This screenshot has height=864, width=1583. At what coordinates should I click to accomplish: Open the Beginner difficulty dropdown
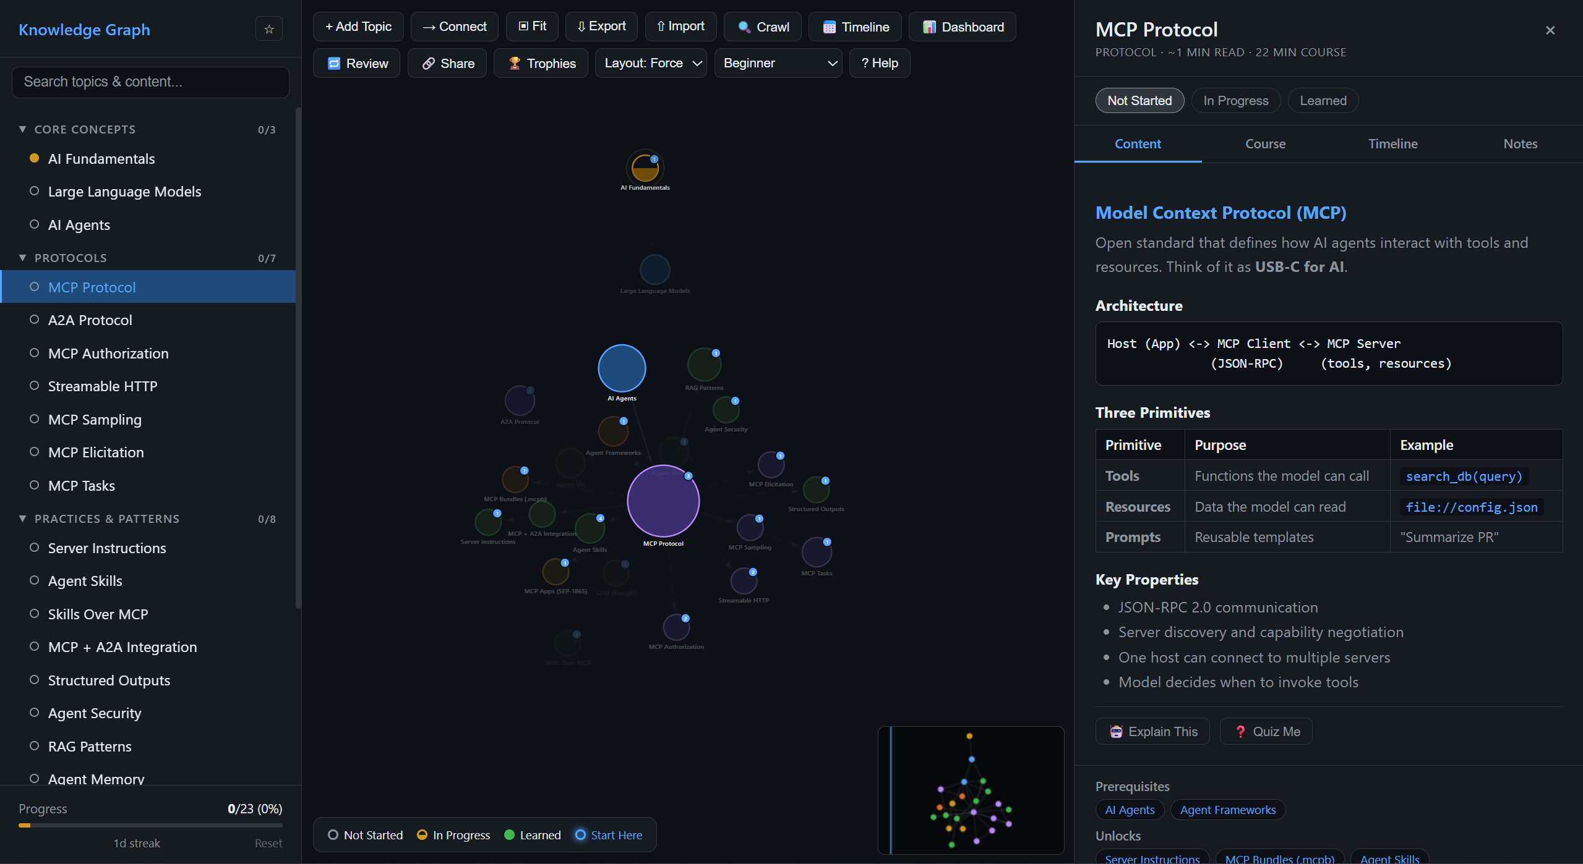coord(778,63)
